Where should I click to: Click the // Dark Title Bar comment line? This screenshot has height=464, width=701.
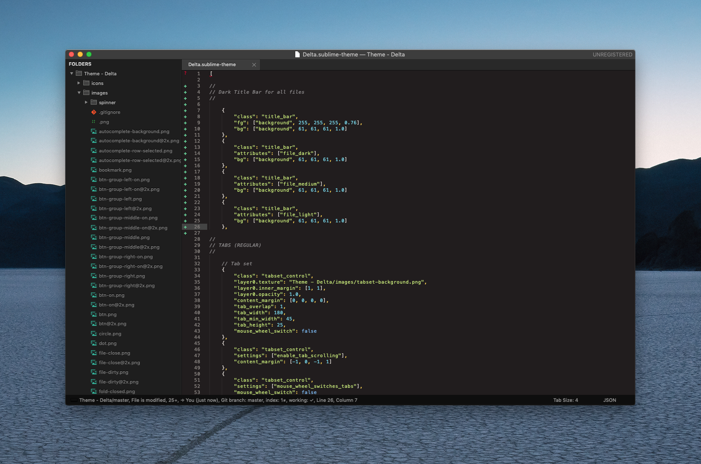tap(257, 92)
